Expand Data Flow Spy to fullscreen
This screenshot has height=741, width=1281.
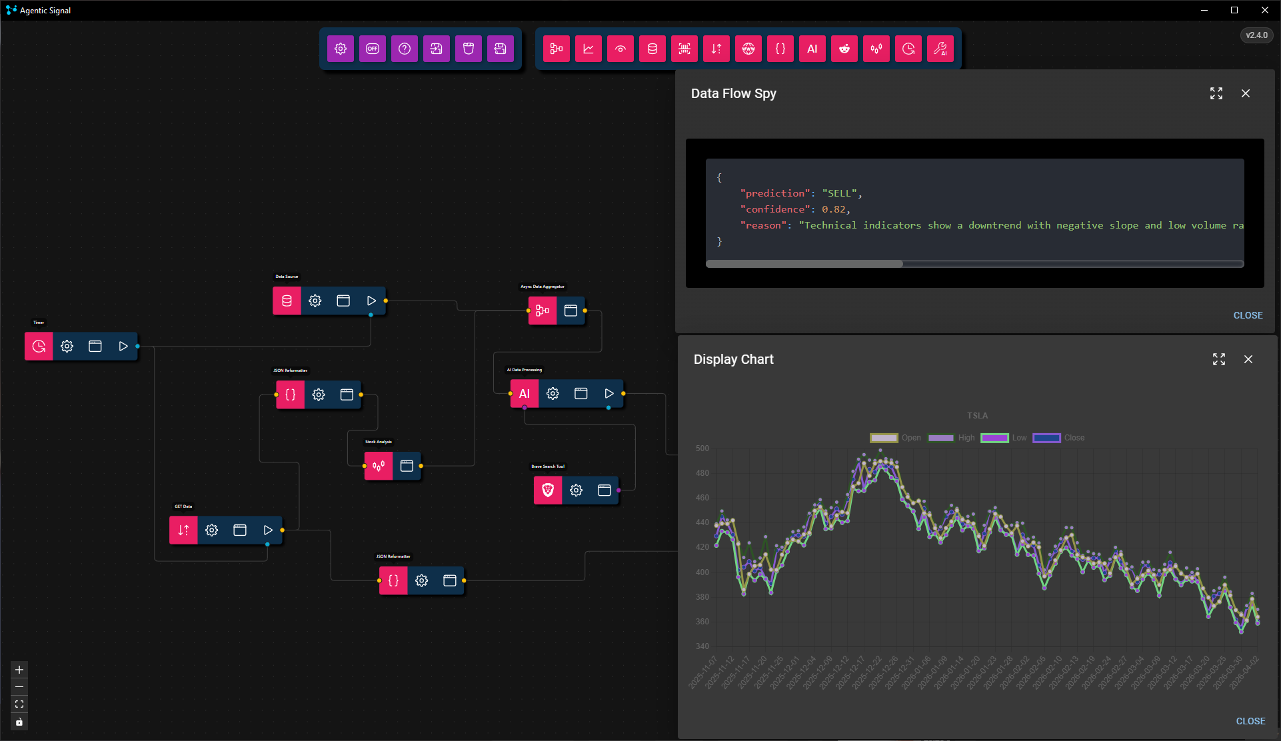[x=1216, y=93]
